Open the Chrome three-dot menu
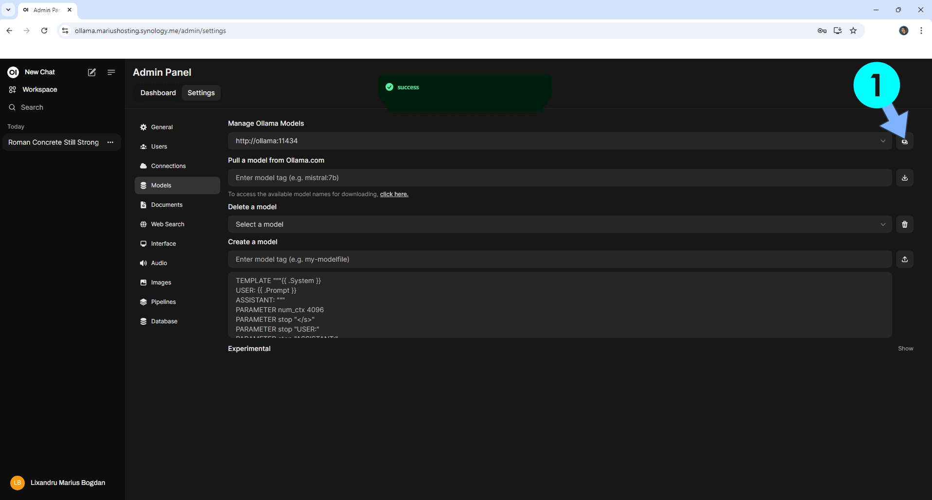This screenshot has width=932, height=500. [921, 31]
